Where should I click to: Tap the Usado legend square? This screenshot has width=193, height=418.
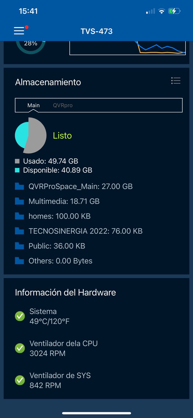coord(17,161)
